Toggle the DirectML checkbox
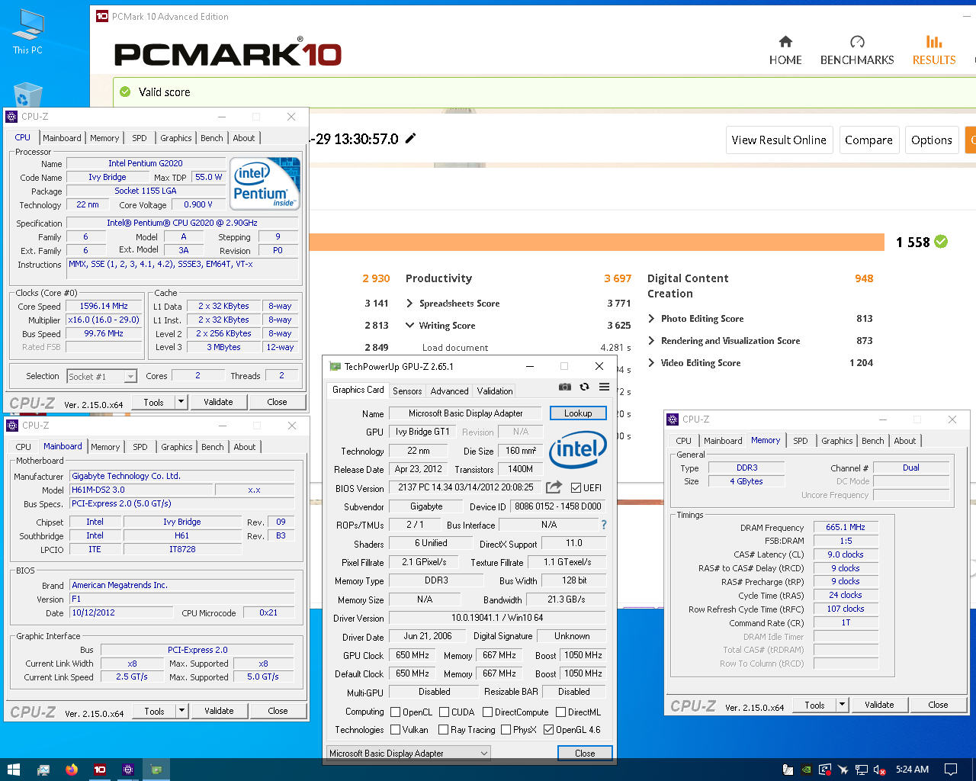Image resolution: width=976 pixels, height=781 pixels. (x=560, y=712)
